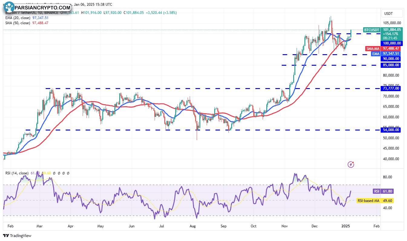407x241 pixels.
Task: Click the BTCUSDT symbol label
Action: pos(372,30)
